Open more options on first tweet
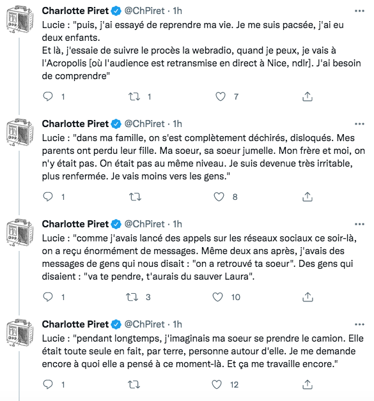 point(359,11)
